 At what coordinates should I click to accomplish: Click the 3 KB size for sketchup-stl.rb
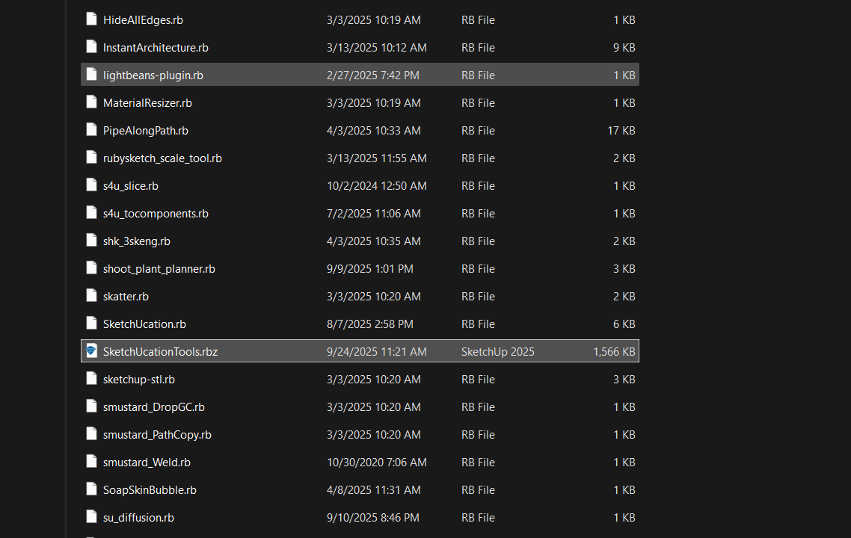(624, 380)
